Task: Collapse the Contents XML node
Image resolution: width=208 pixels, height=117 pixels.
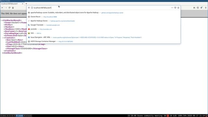Action: pos(3,38)
